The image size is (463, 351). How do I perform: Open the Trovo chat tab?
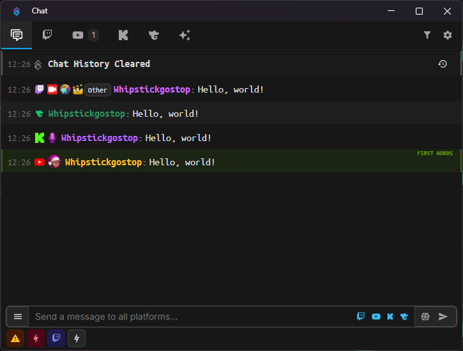(x=154, y=35)
